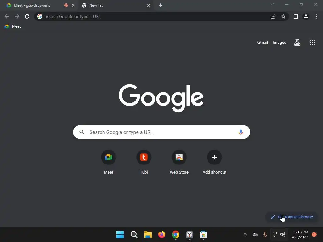Open the Windows Start menu
This screenshot has height=242, width=323.
[120, 234]
